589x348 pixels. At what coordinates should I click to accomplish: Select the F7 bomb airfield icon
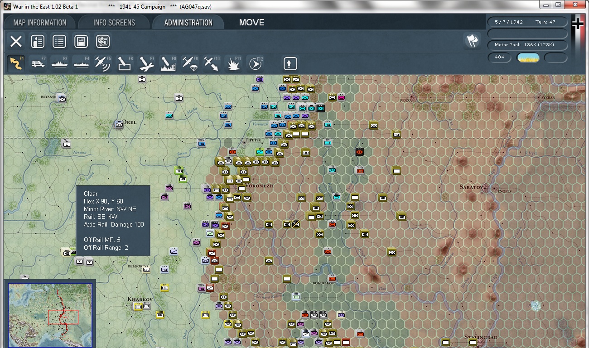point(147,63)
